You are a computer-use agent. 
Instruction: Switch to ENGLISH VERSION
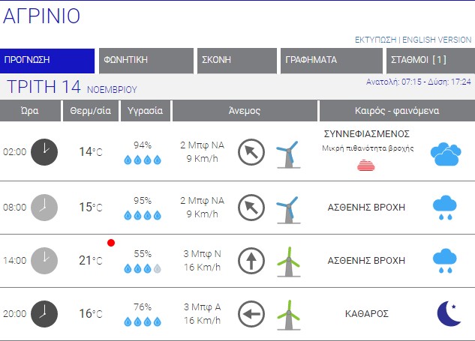coord(437,40)
